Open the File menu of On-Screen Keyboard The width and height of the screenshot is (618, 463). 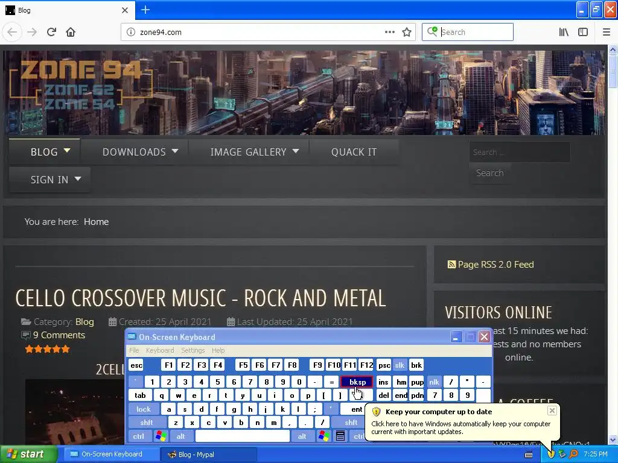click(134, 350)
